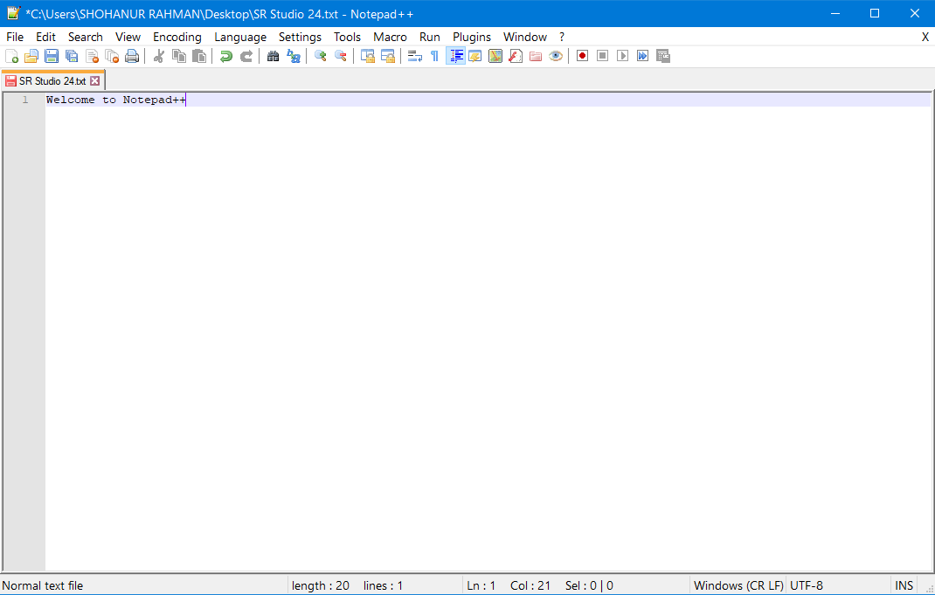The height and width of the screenshot is (595, 935).
Task: Click 'Normal text file' in status bar
Action: tap(42, 585)
